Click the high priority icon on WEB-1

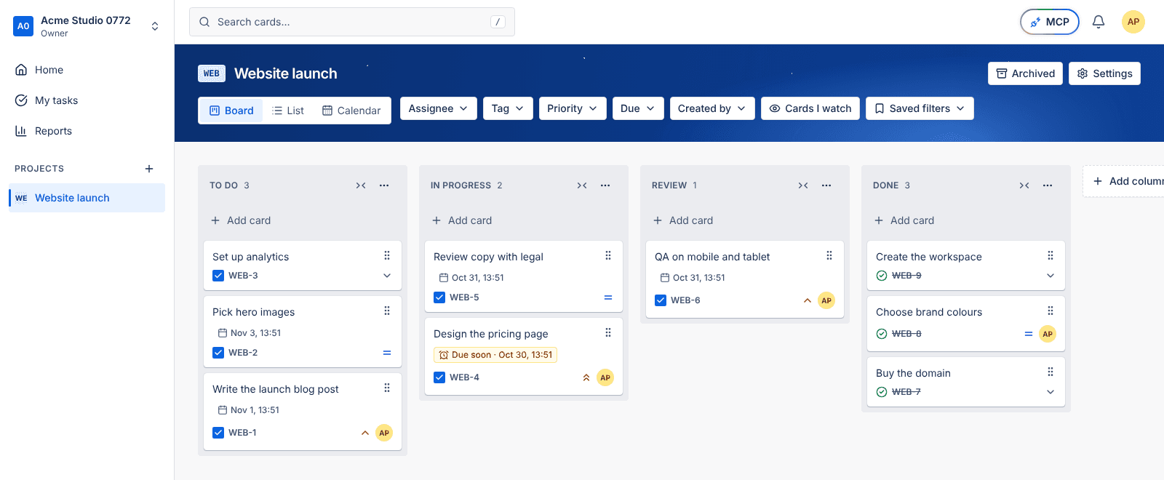click(x=365, y=433)
